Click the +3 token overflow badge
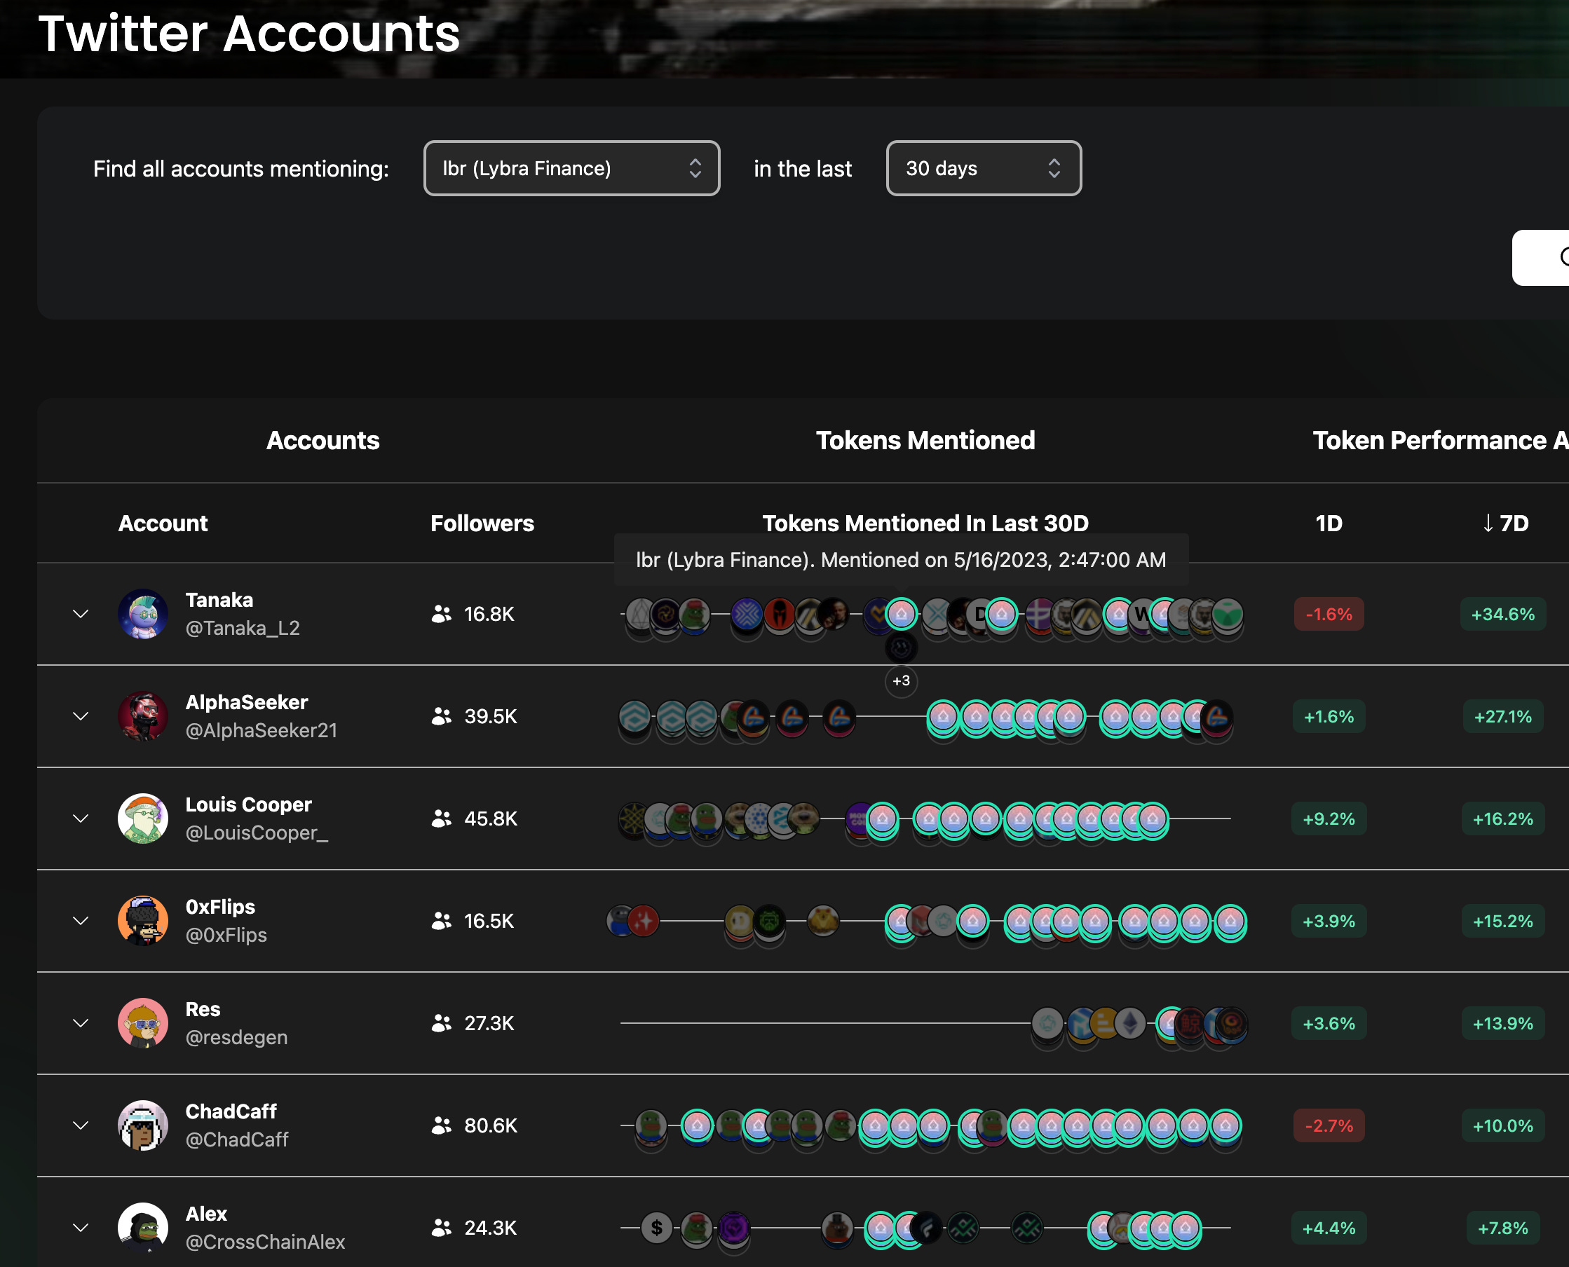The height and width of the screenshot is (1267, 1569). [x=901, y=681]
